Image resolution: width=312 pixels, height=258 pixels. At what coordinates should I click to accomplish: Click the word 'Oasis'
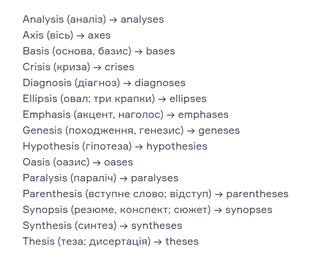[x=36, y=162]
